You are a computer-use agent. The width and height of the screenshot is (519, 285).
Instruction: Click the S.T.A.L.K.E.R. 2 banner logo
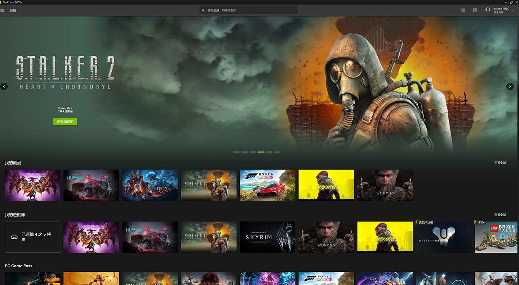tap(65, 73)
